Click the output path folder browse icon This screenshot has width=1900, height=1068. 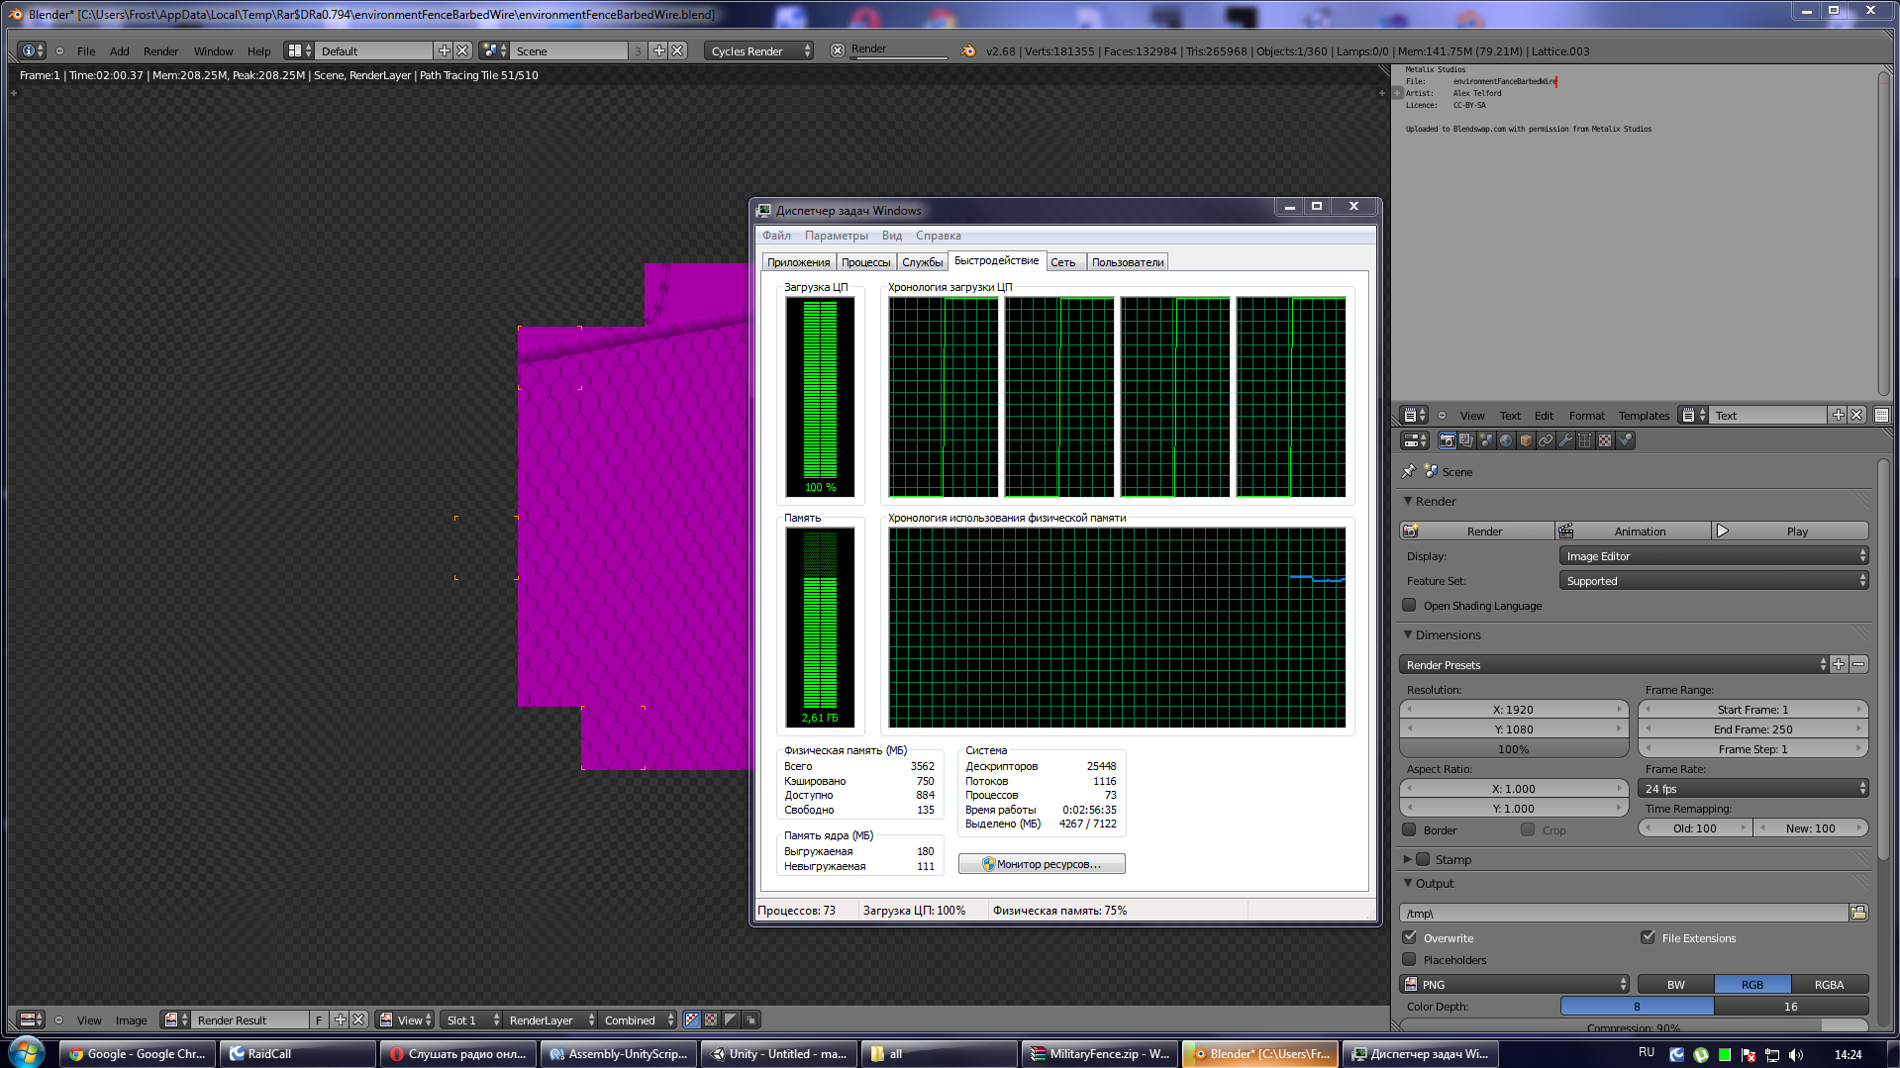pyautogui.click(x=1858, y=913)
